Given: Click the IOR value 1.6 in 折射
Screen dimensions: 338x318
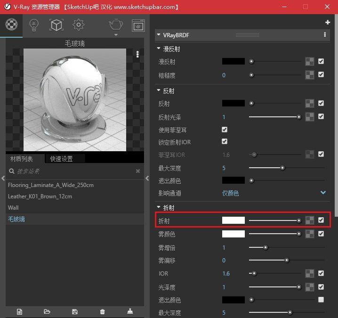Looking at the screenshot, I should 226,274.
